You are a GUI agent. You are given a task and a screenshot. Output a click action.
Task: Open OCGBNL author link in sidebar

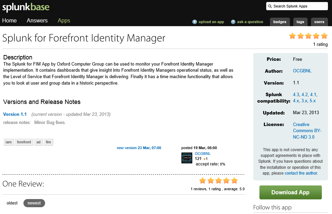tap(302, 71)
